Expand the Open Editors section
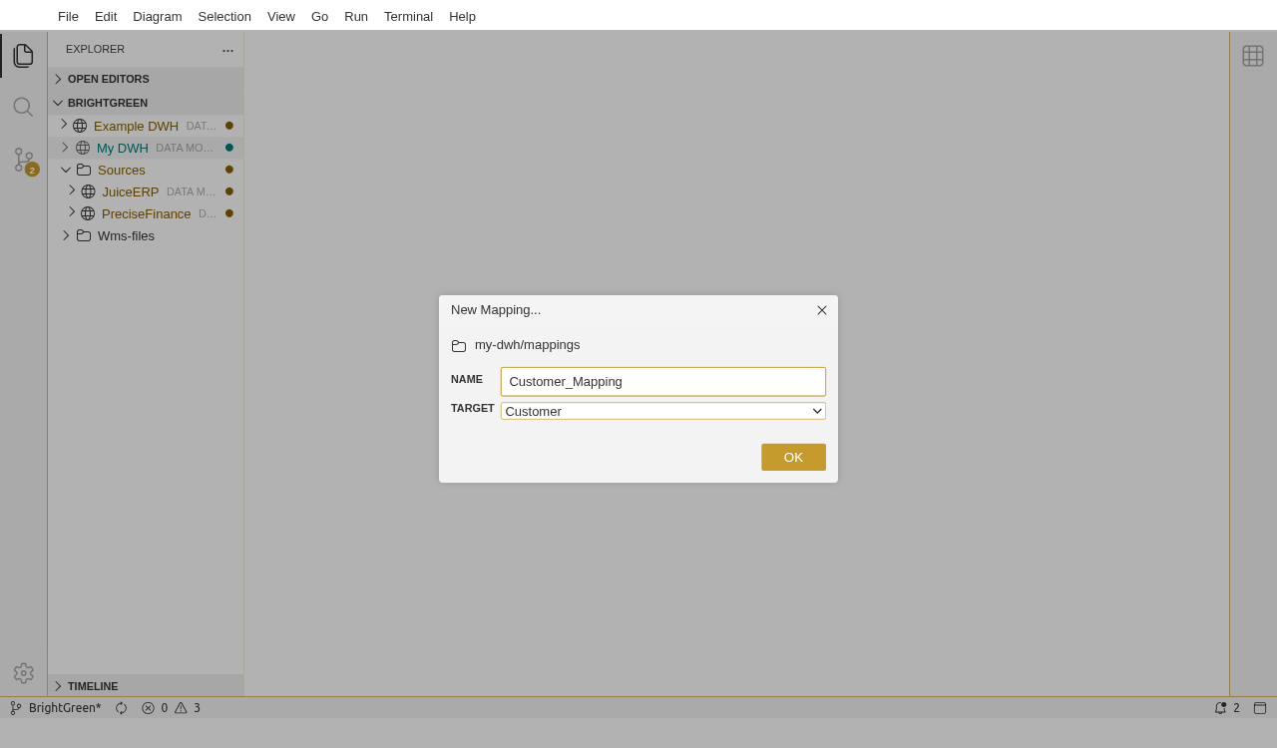Screen dimensions: 1277x748 [108, 79]
